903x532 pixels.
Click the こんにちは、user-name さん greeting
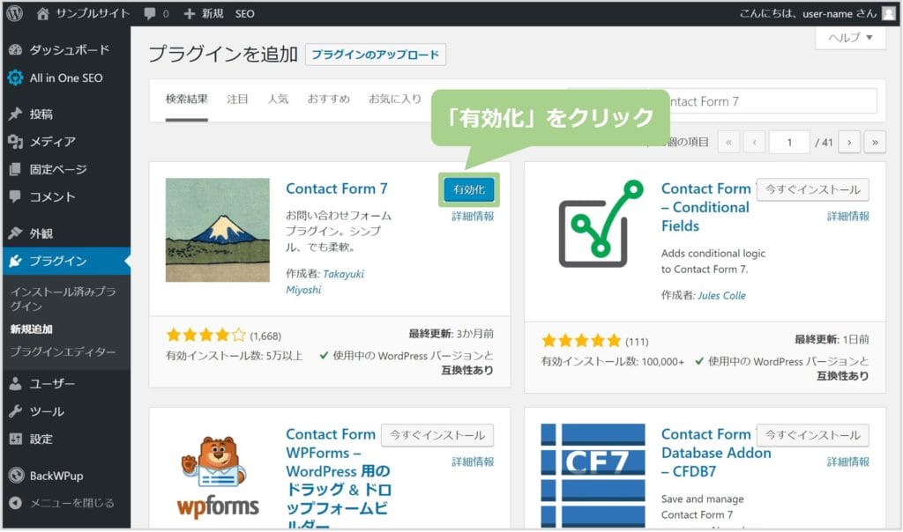point(808,14)
